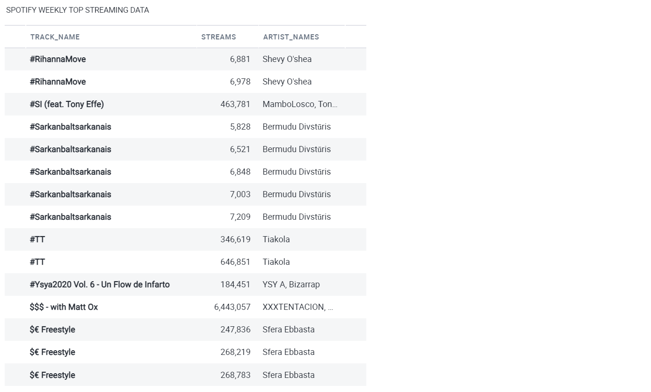Sort by the STREAMS column header
Viewport: 651px width, 392px height.
219,37
